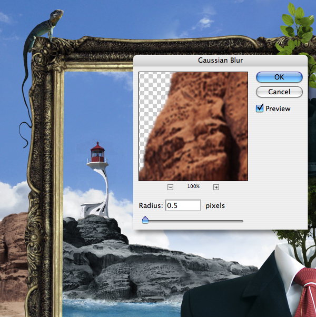Click the Radius input field
Viewport: 316px width, 317px height.
click(183, 205)
